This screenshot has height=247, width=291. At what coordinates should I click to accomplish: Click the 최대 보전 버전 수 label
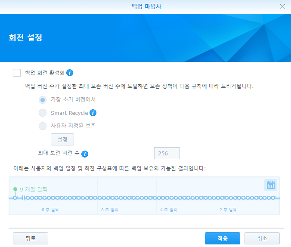coord(59,153)
